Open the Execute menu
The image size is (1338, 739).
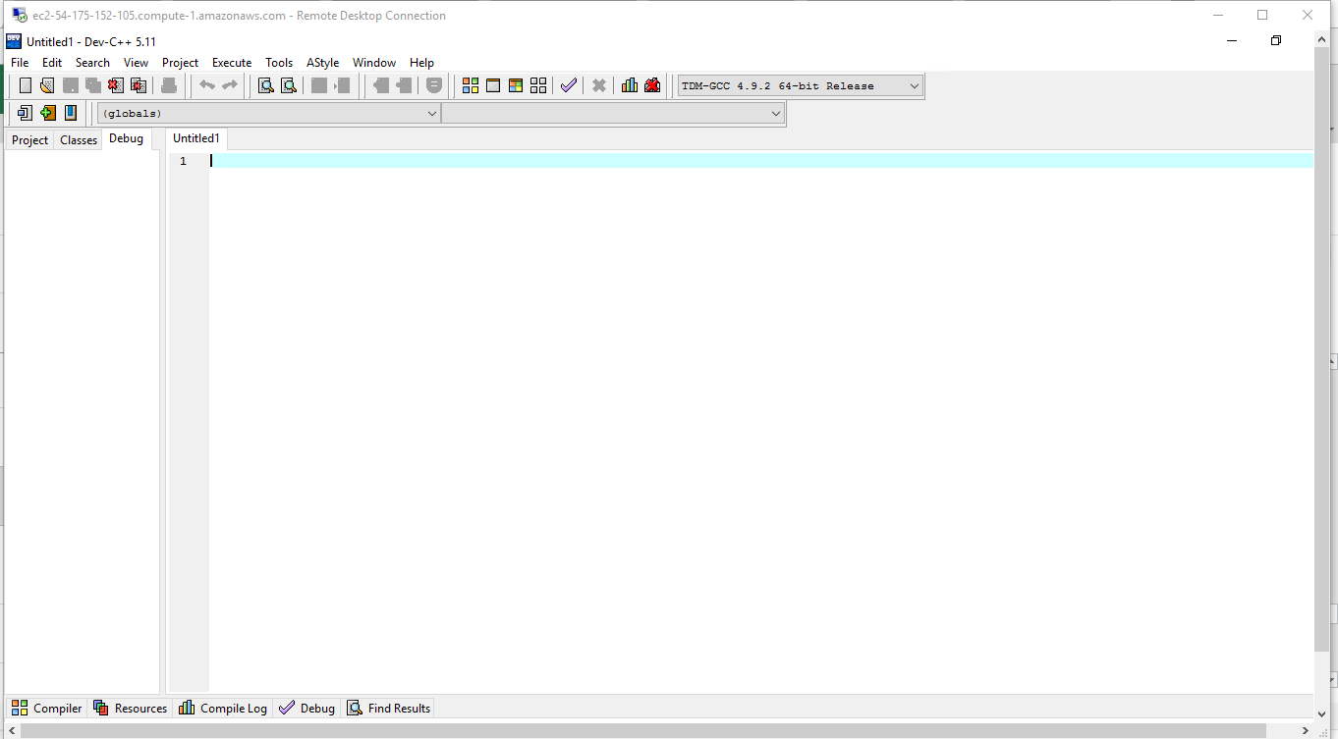pos(232,63)
